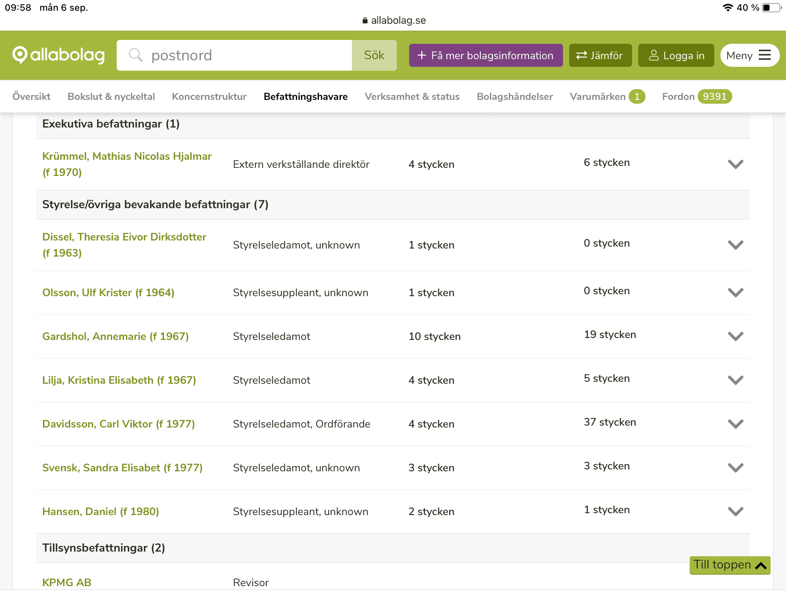Open Gardshol, Annemarie profile link

coord(116,336)
